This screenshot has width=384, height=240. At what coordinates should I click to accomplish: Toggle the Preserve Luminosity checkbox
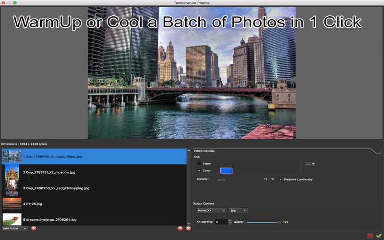point(280,179)
